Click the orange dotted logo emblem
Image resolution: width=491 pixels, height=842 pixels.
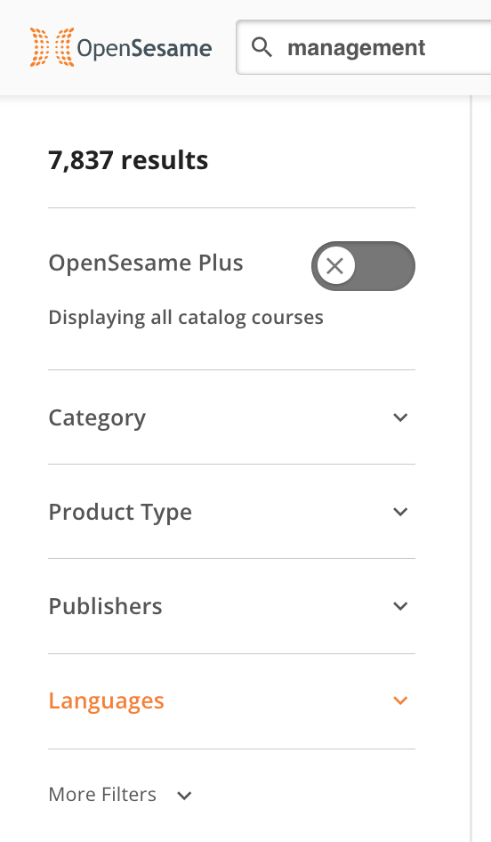[x=52, y=47]
